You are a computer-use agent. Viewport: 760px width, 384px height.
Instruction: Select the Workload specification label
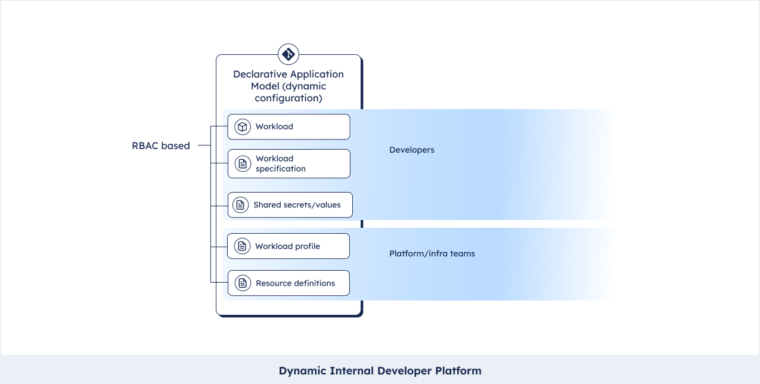pos(281,163)
